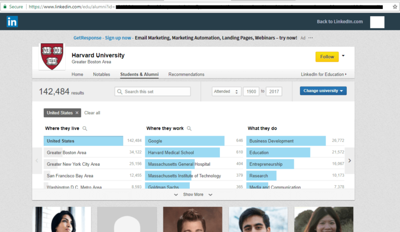
Task: Filter by Greater New York City Area
Action: [x=93, y=164]
